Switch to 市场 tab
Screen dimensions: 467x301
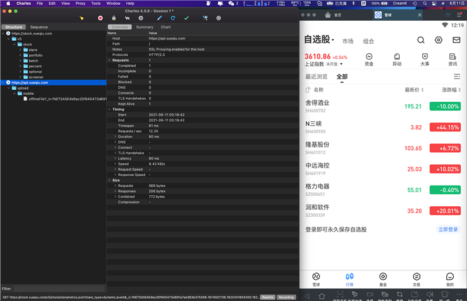click(348, 41)
